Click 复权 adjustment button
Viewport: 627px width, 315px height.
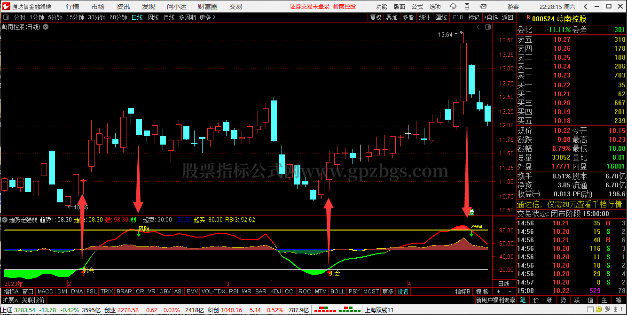tap(376, 17)
